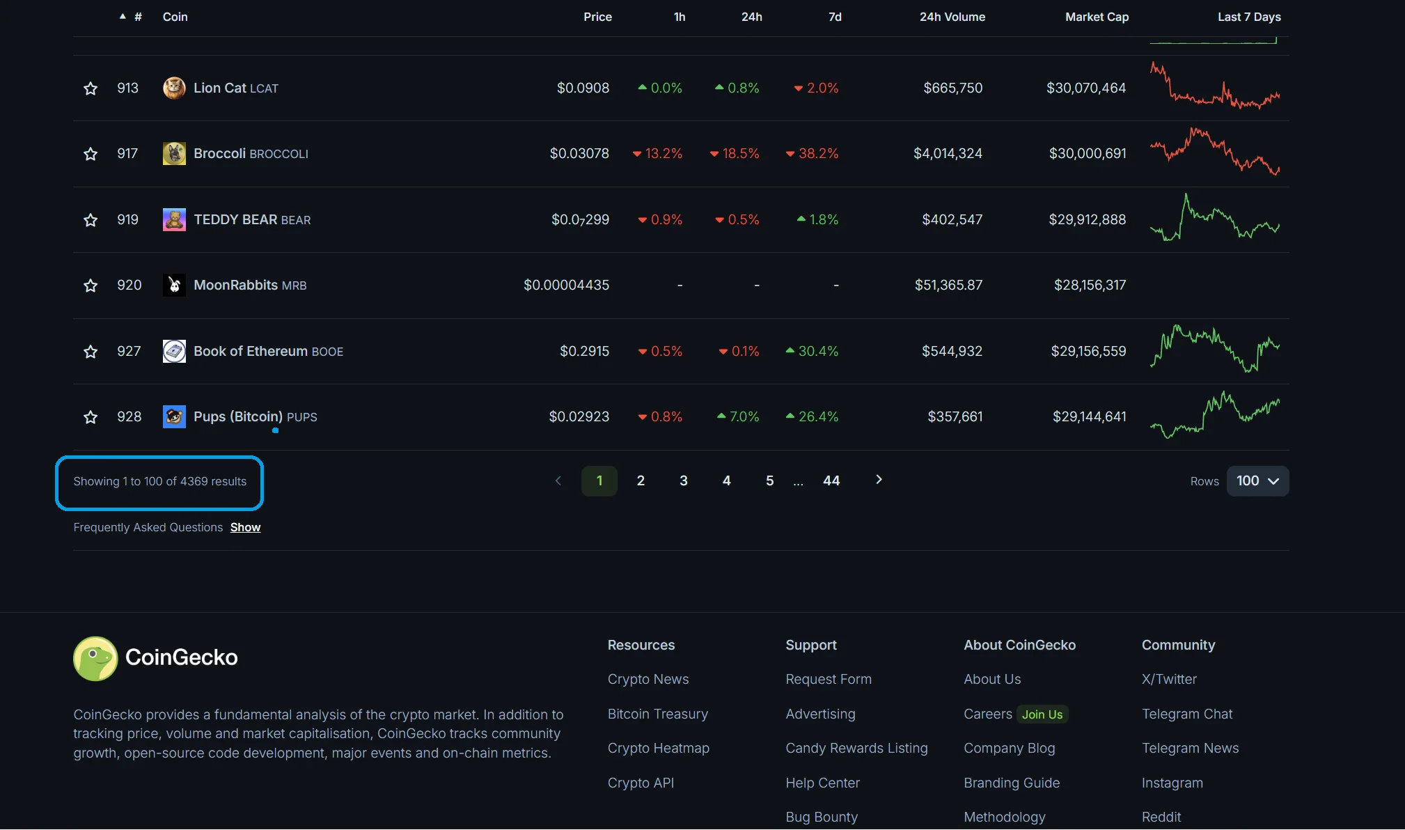Viewport: 1405px width, 830px height.
Task: Open the Crypto Heatmap link
Action: [x=658, y=748]
